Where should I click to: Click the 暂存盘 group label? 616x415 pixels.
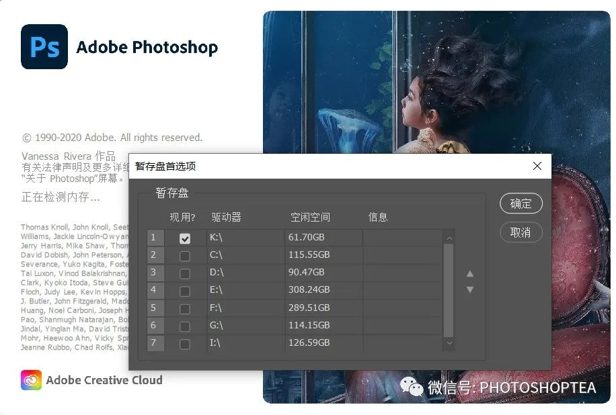pyautogui.click(x=172, y=193)
